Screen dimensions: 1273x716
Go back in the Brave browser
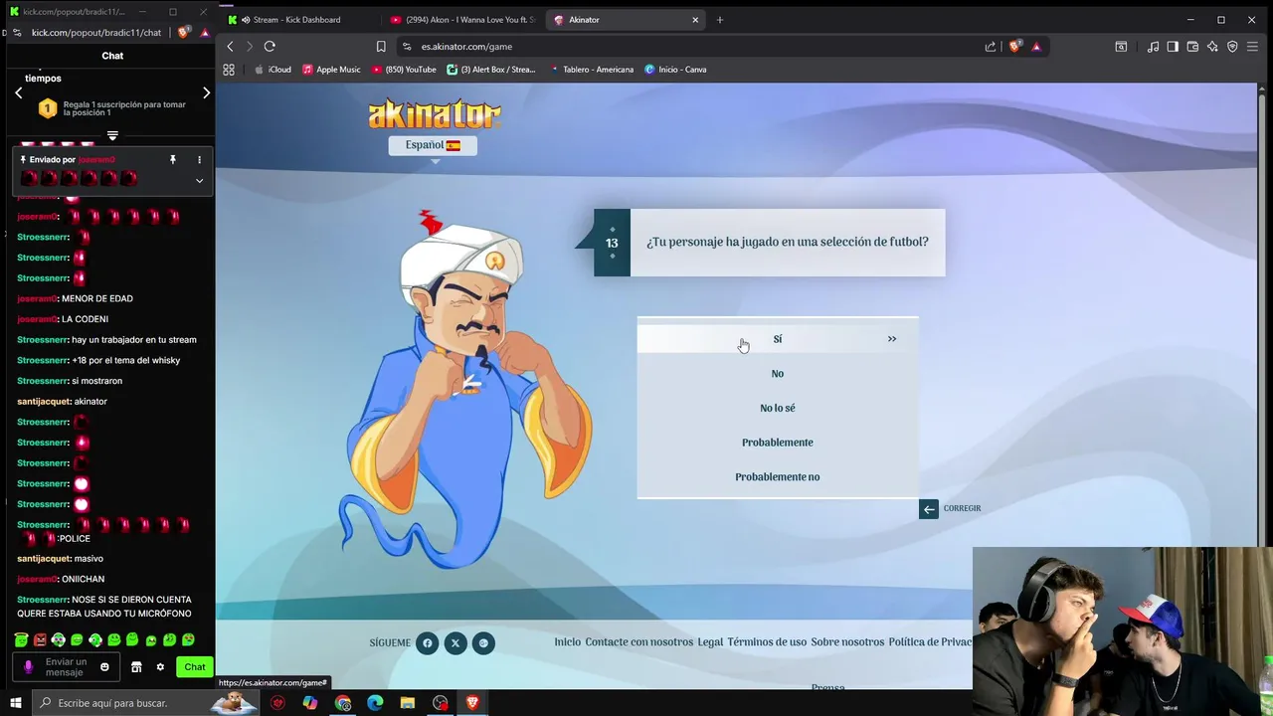(x=230, y=47)
